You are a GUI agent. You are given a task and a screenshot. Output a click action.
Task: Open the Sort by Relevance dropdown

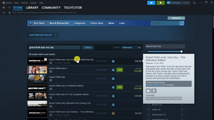[131, 47]
